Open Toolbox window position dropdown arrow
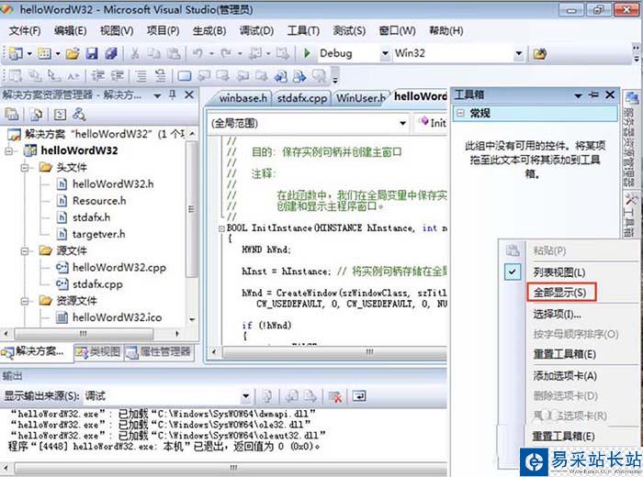Screen dimensions: 643x477 [578, 95]
